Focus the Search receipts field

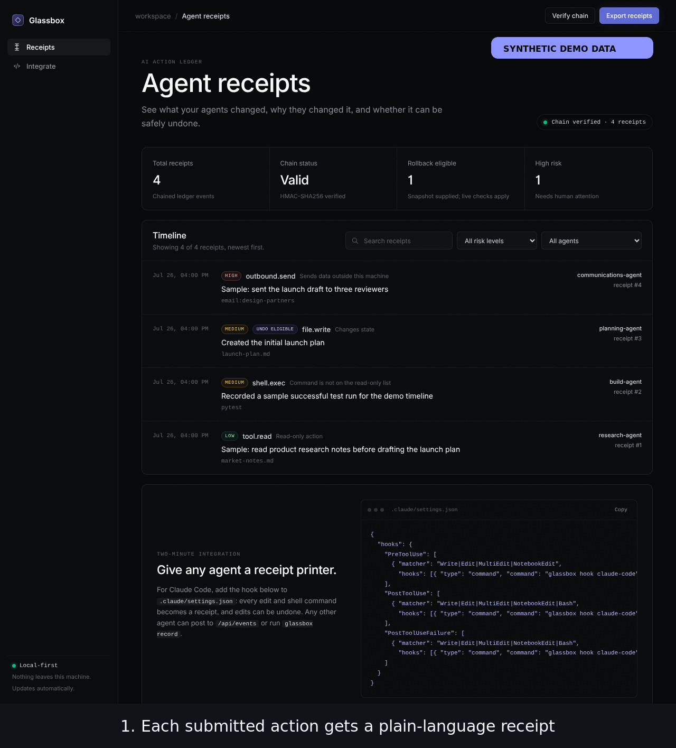[399, 241]
